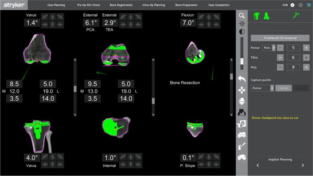Select the four-way move arrows tool
Screen dimensions: 313x176
tap(242, 90)
